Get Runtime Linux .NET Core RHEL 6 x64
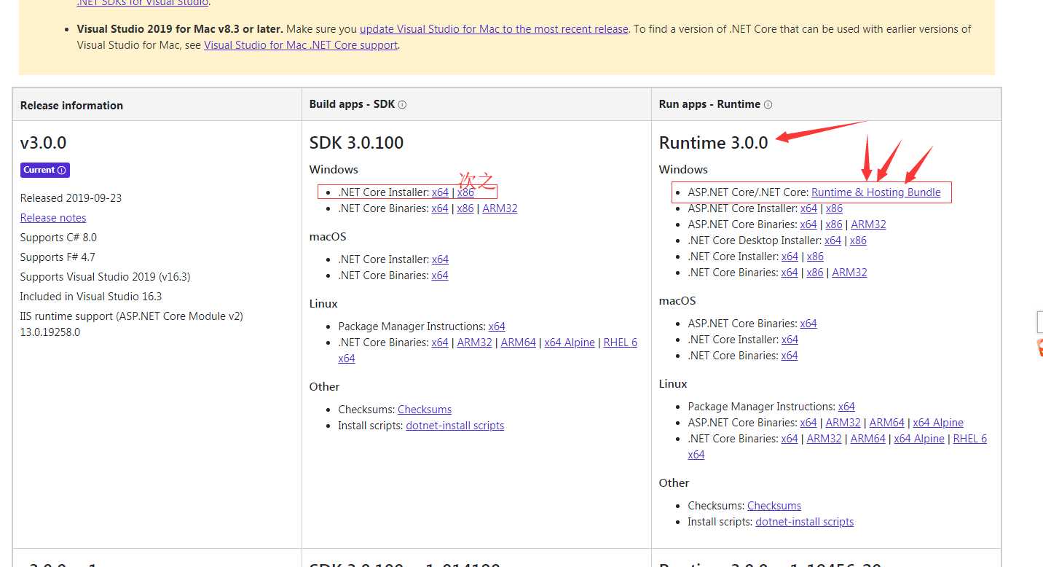1043x567 pixels. coord(970,439)
